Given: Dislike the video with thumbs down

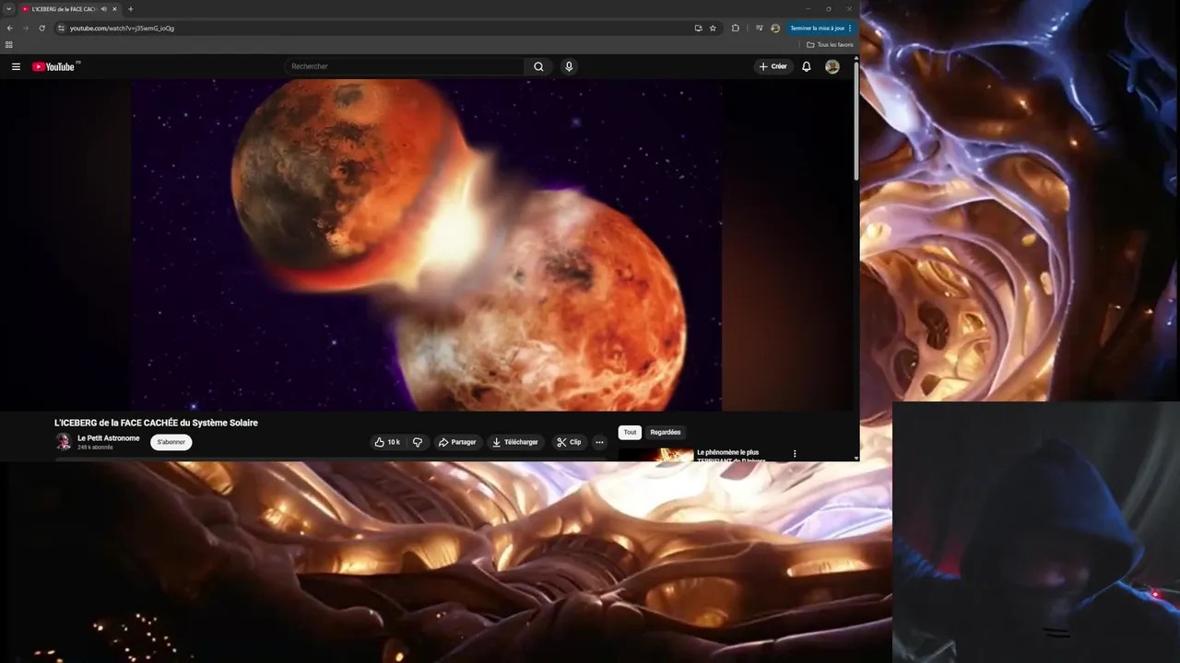Looking at the screenshot, I should click(x=417, y=442).
